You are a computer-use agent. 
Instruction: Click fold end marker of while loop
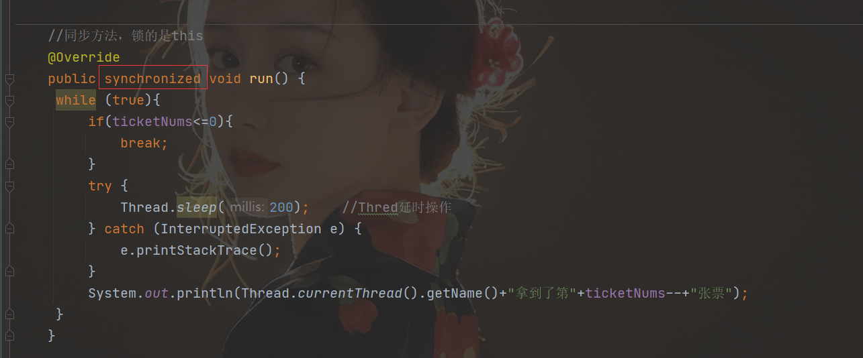[x=9, y=314]
